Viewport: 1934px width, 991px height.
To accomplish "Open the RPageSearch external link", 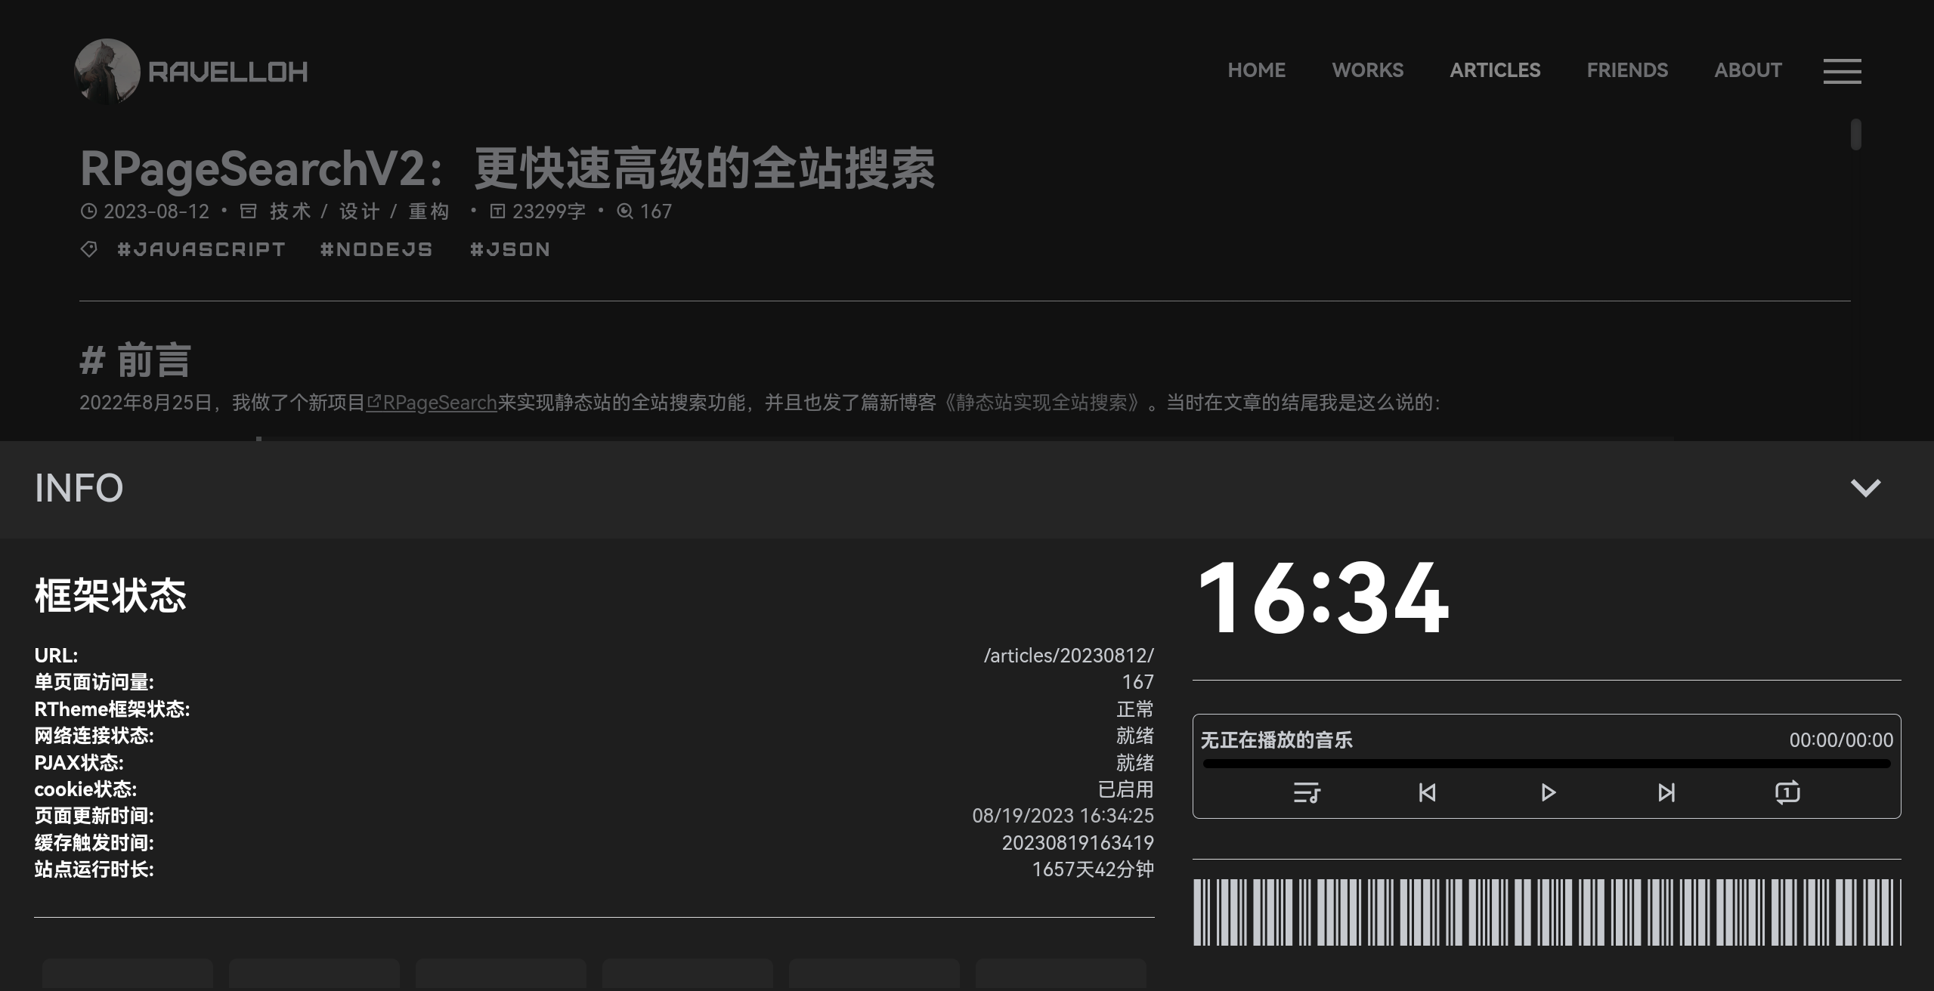I will click(432, 403).
